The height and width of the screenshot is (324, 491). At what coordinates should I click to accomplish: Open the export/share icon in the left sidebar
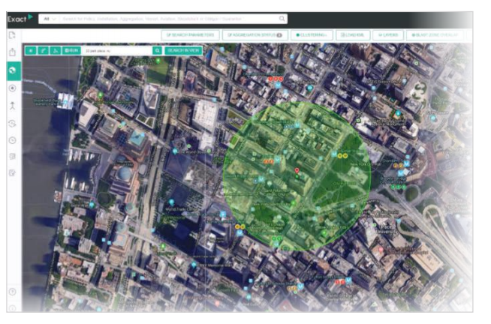pos(12,52)
